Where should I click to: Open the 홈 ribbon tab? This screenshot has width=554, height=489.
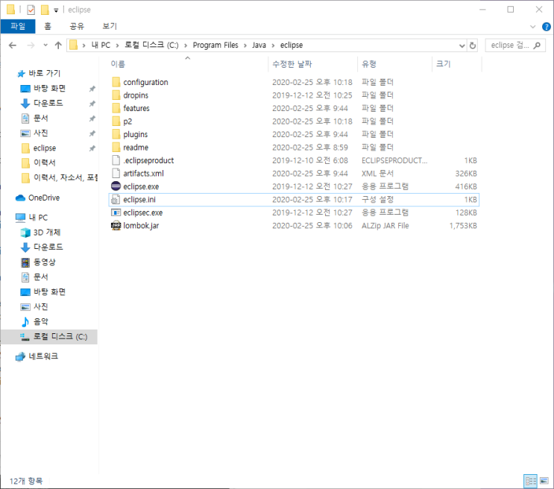tap(48, 26)
